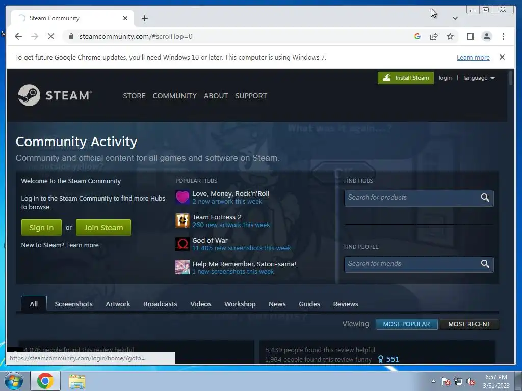Click Help Me Remember, Satori-sama! icon
Viewport: 522px width, 391px height.
[x=182, y=267]
